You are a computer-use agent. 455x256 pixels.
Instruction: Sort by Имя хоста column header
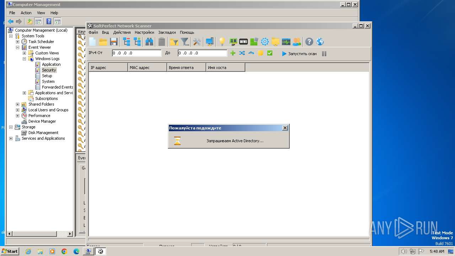pos(225,68)
